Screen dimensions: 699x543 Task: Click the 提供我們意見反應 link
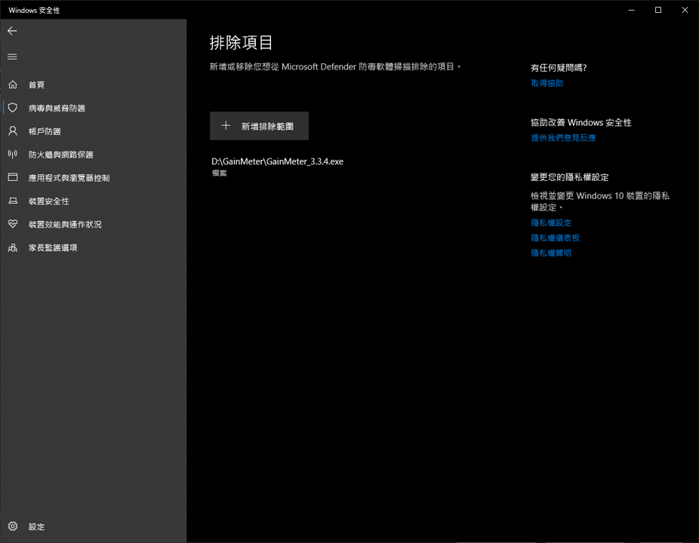pyautogui.click(x=563, y=138)
